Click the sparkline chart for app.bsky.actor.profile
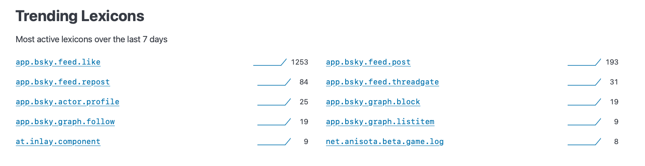This screenshot has height=166, width=645. 274,102
